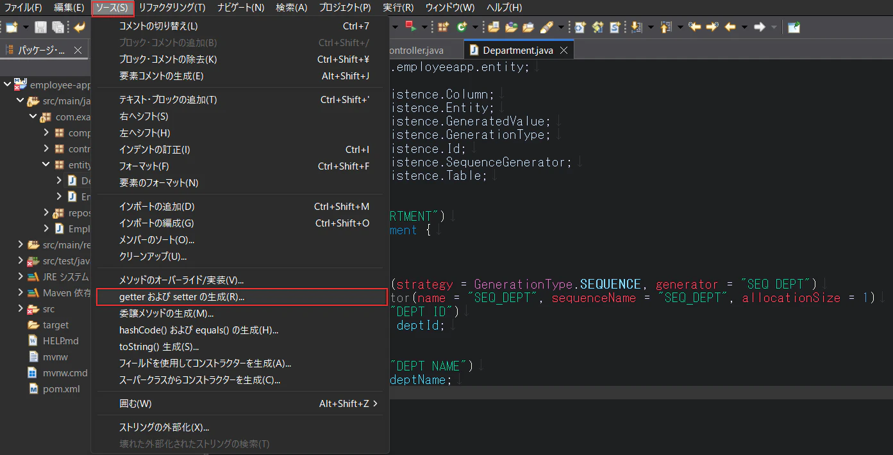
Task: Switch to the Department.java editor tab
Action: point(519,50)
